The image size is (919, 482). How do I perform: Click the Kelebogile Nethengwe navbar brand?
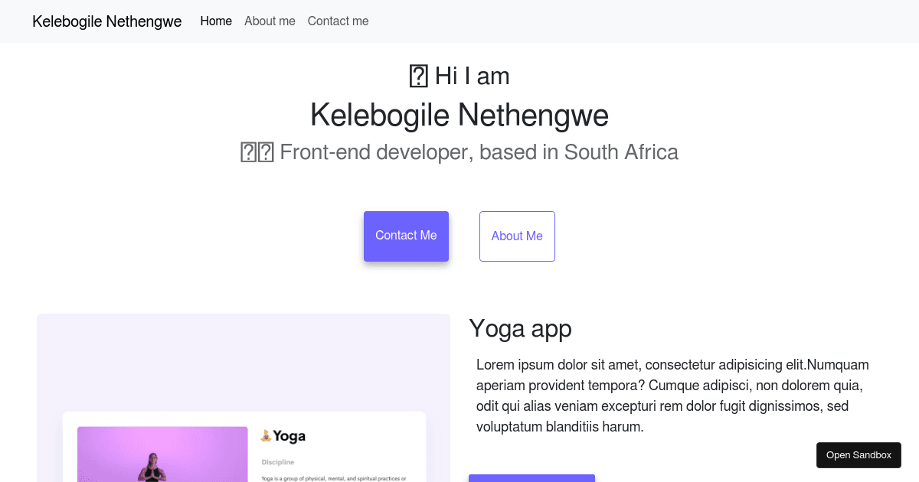106,21
